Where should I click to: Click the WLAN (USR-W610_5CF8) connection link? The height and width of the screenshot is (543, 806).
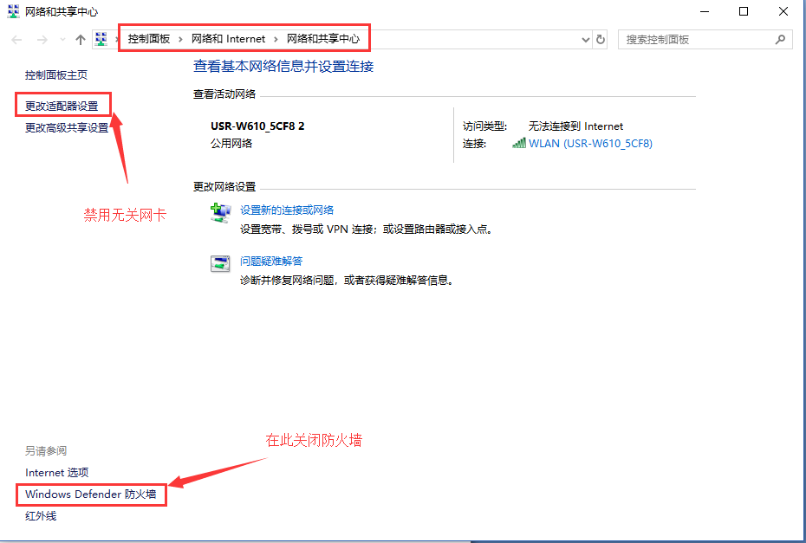click(x=590, y=144)
